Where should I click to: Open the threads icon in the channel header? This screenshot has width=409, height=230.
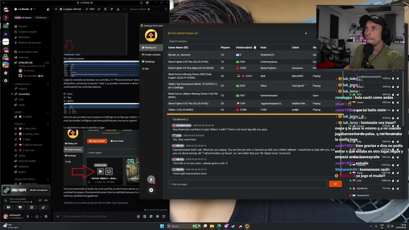pyautogui.click(x=99, y=9)
